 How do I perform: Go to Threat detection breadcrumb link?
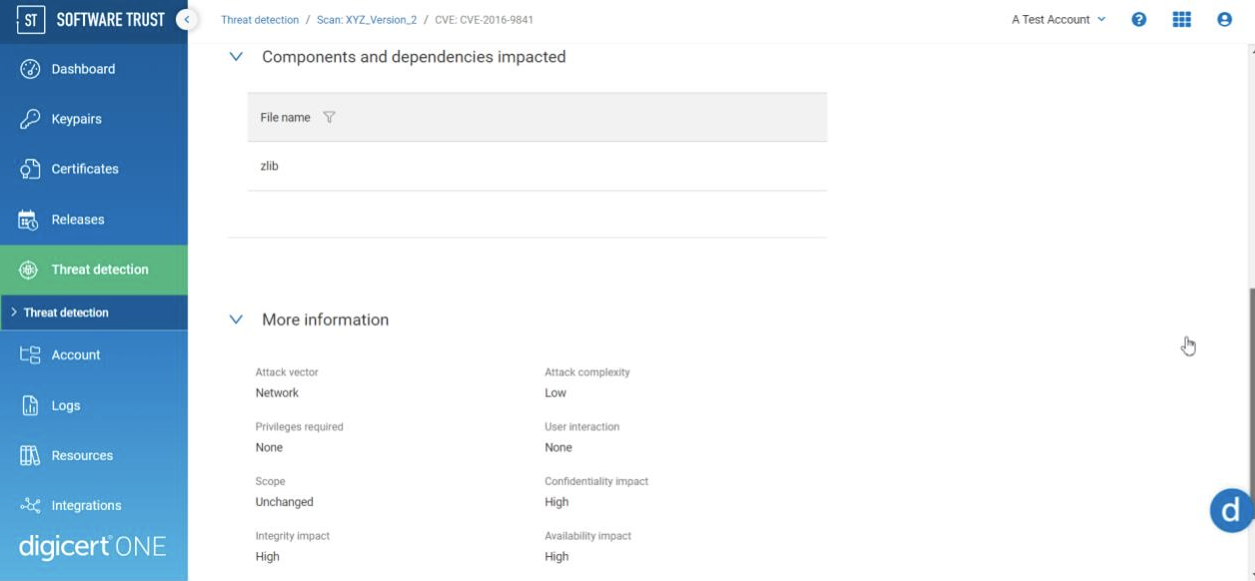tap(260, 20)
